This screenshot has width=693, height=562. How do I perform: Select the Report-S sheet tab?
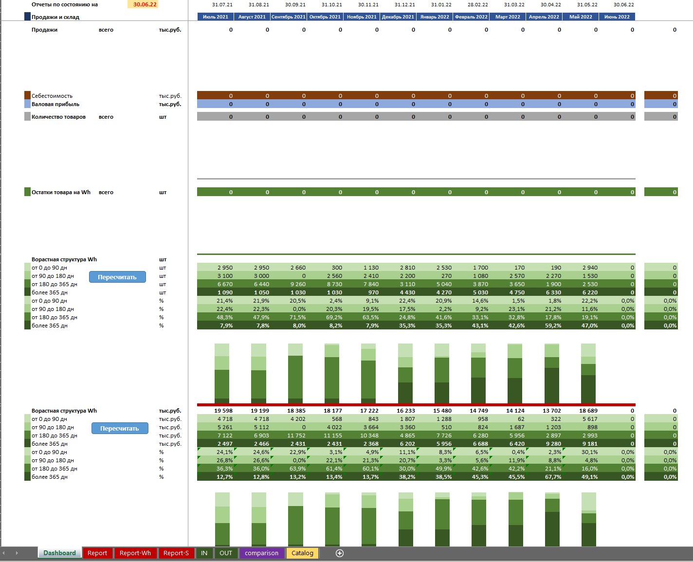coord(176,553)
